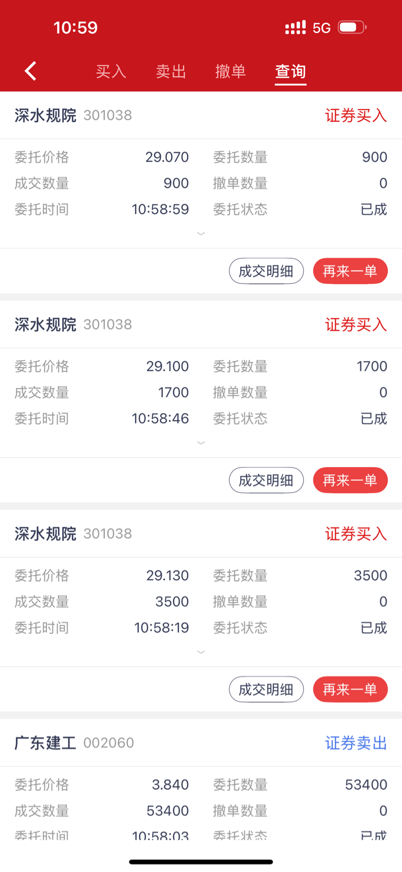Screen dimensions: 402x872
Task: Tap the battery icon in status bar
Action: (x=352, y=27)
